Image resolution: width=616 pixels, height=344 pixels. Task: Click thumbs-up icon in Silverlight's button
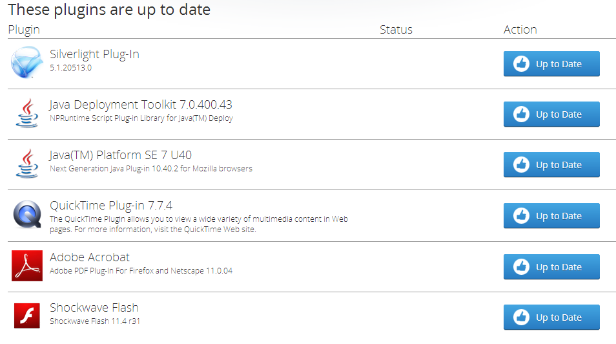pyautogui.click(x=521, y=64)
